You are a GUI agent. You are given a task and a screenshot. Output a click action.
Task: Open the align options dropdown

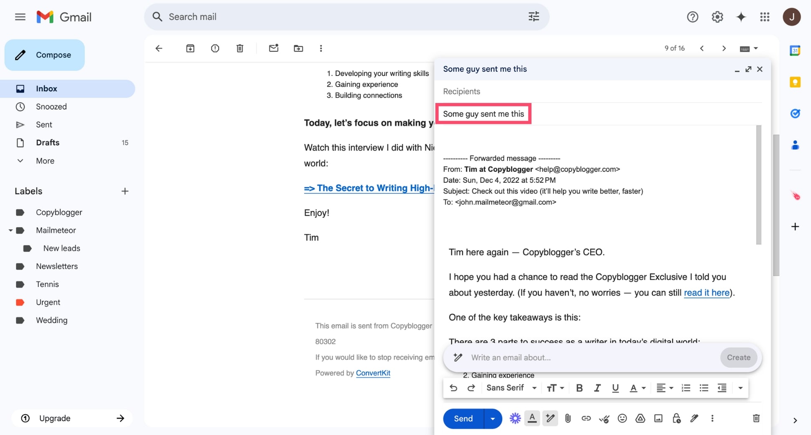(664, 388)
